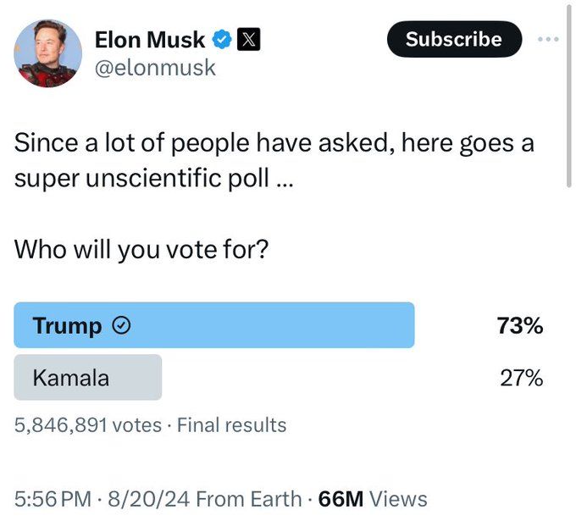The width and height of the screenshot is (576, 521).
Task: Click the "Who will you vote for?" question
Action: [x=141, y=252]
